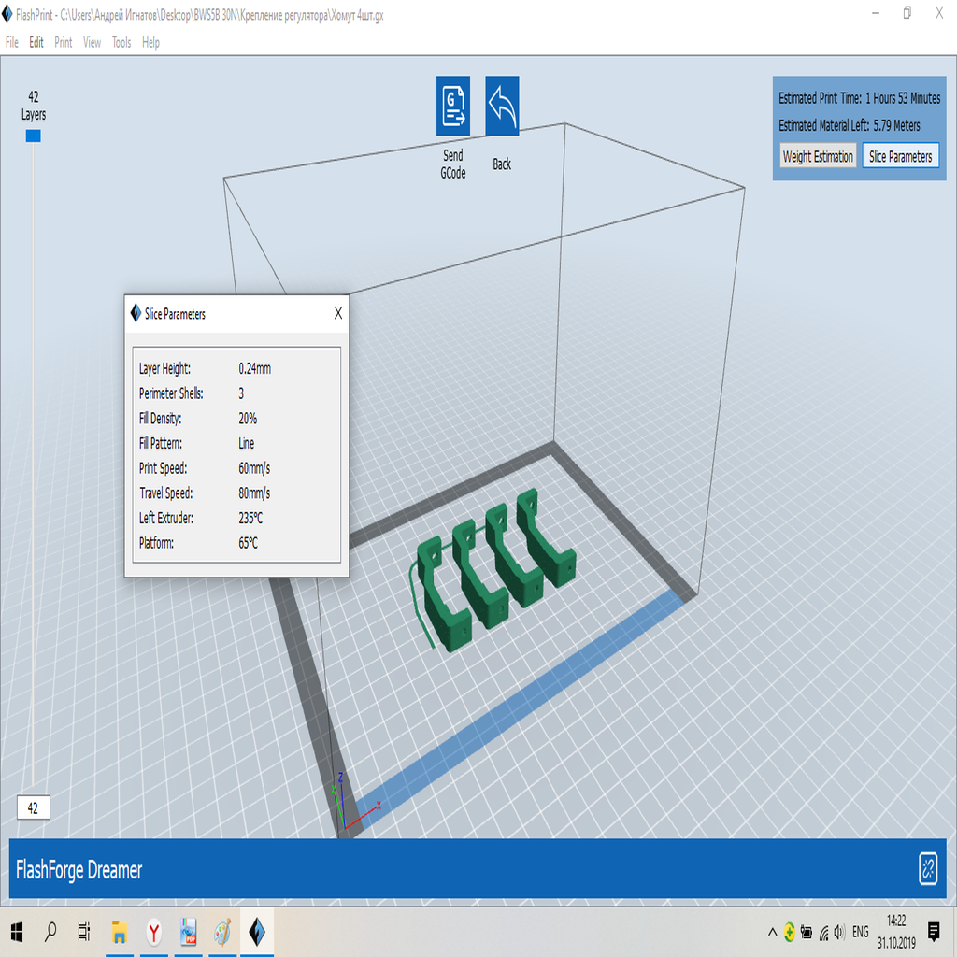Screen dimensions: 957x957
Task: Open File Explorer from the taskbar
Action: click(x=119, y=932)
